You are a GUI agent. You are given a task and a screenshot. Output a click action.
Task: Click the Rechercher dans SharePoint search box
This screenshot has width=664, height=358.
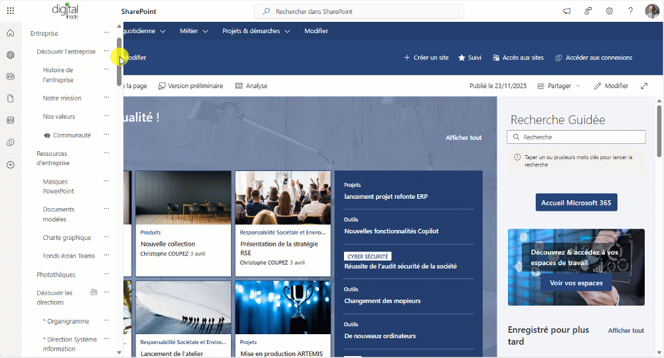point(359,11)
